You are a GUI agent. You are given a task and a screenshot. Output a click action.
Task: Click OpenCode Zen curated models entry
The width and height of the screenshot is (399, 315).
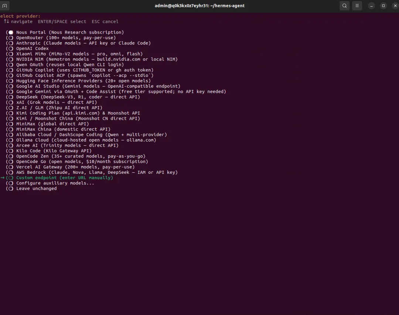pos(81,156)
